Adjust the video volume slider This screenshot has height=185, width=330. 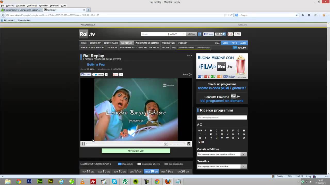(x=177, y=143)
